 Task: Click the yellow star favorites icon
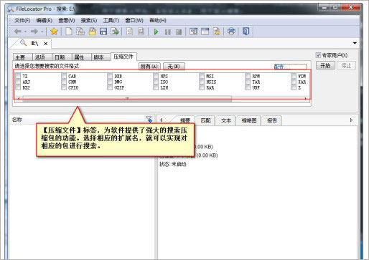pyautogui.click(x=54, y=32)
